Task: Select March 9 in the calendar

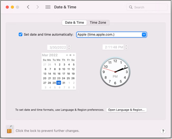Action: pos(59,69)
